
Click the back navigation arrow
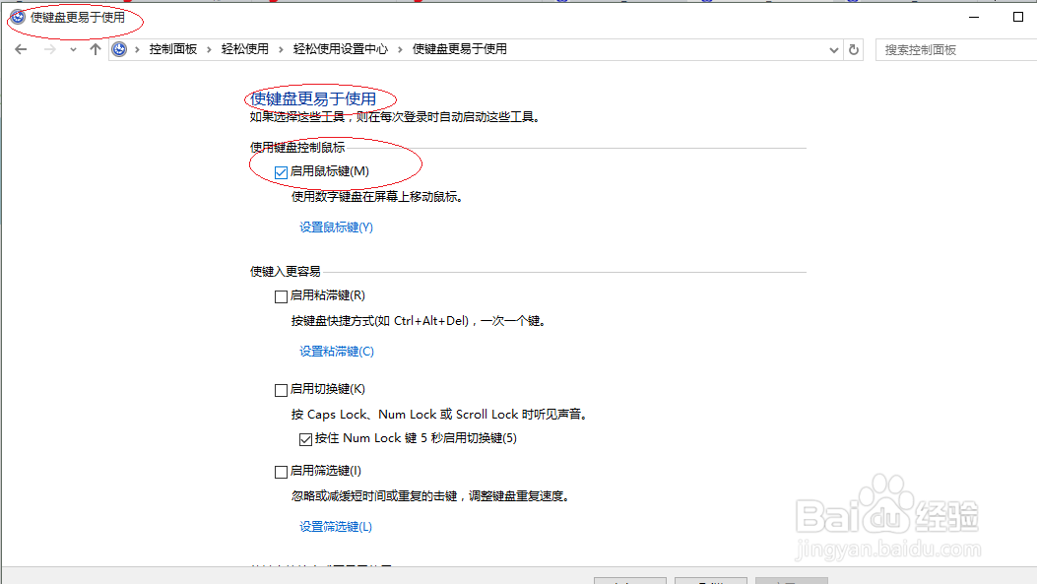click(21, 48)
